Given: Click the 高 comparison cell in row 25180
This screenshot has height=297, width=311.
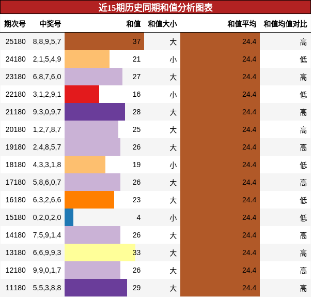Looking at the screenshot, I should [x=303, y=42].
